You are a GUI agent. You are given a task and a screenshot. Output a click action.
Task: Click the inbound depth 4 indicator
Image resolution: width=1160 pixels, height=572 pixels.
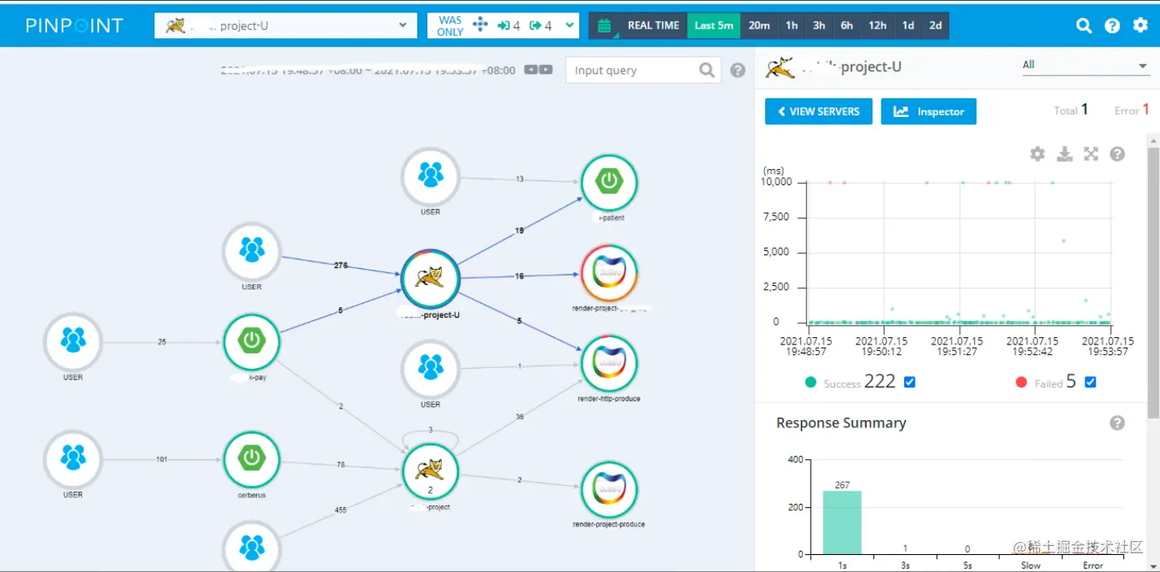click(x=509, y=25)
